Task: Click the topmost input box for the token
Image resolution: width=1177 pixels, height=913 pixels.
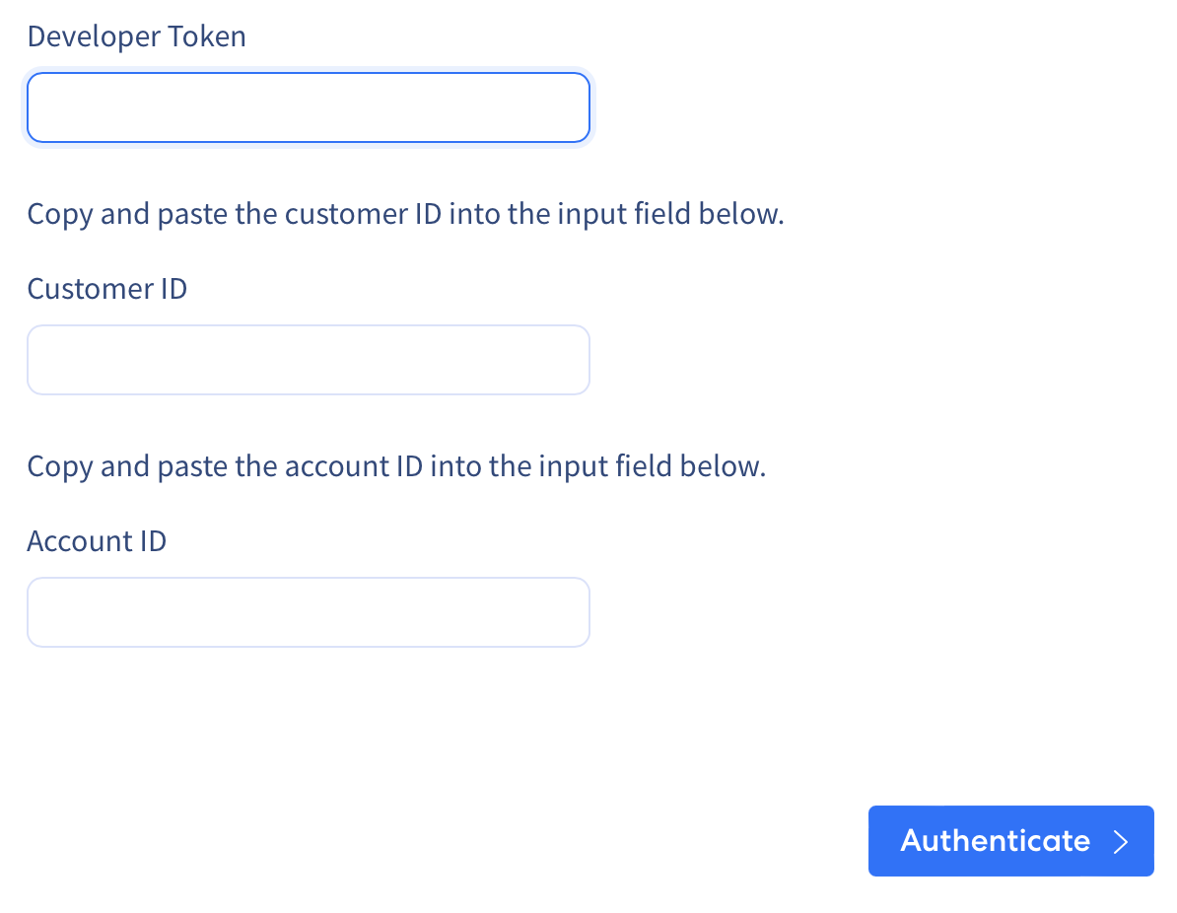Action: tap(309, 107)
